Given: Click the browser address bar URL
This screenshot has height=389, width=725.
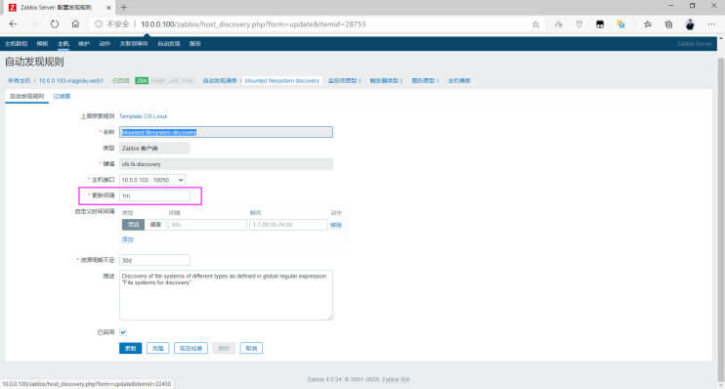Looking at the screenshot, I should (x=253, y=24).
